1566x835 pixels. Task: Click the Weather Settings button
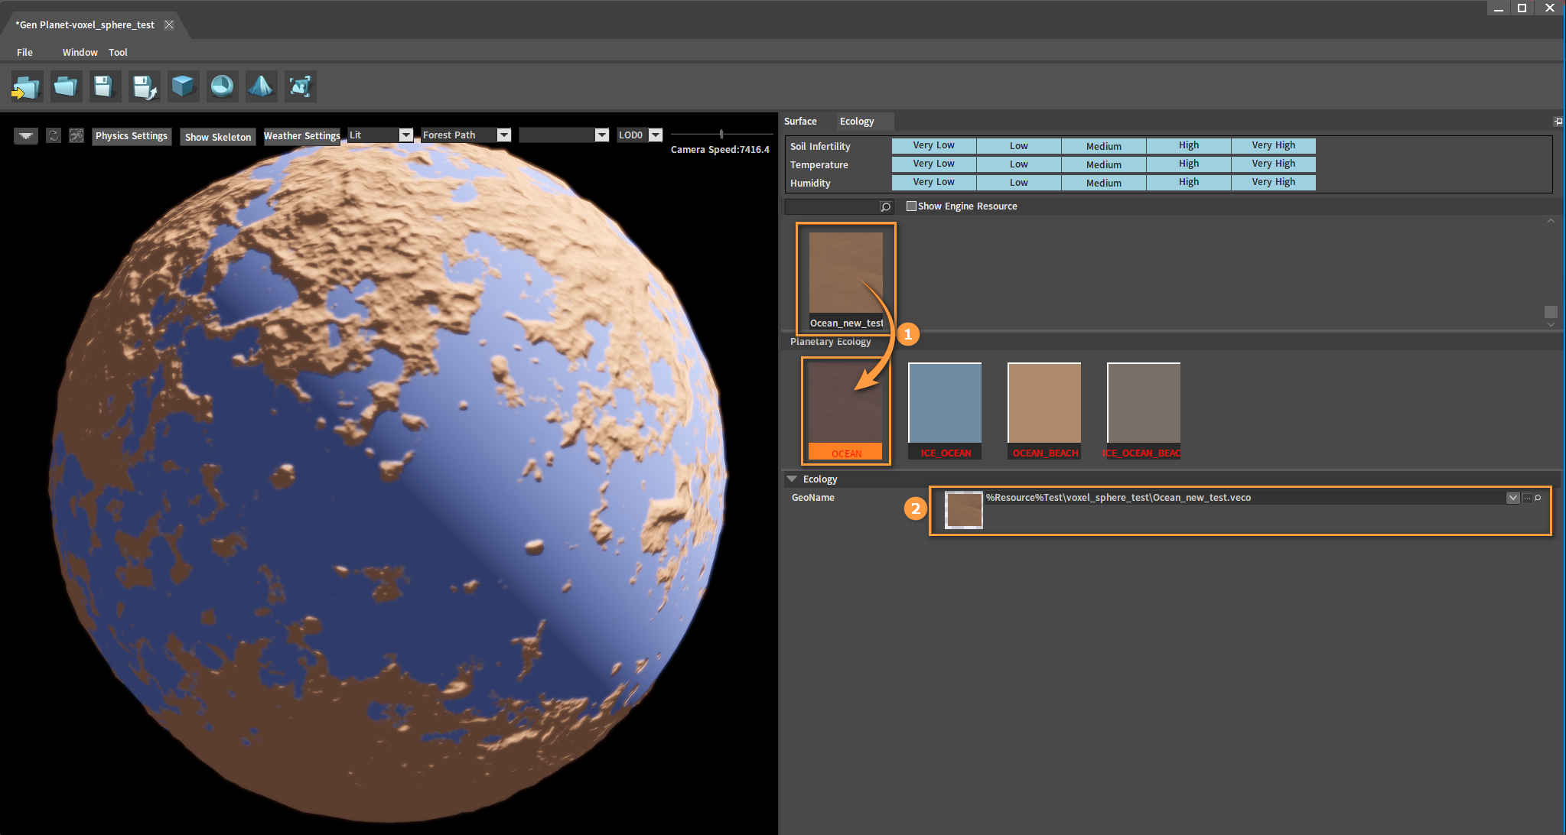302,136
